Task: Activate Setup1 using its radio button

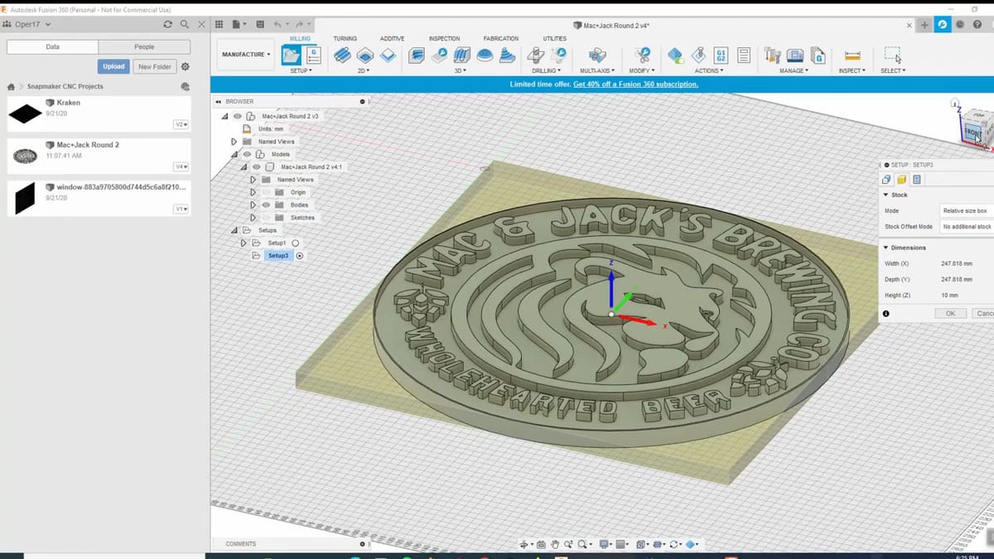Action: [296, 243]
